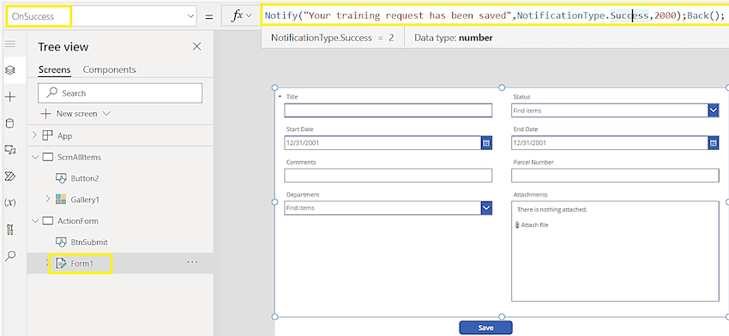729x336 pixels.
Task: Open the New screen dropdown chevron
Action: point(106,113)
